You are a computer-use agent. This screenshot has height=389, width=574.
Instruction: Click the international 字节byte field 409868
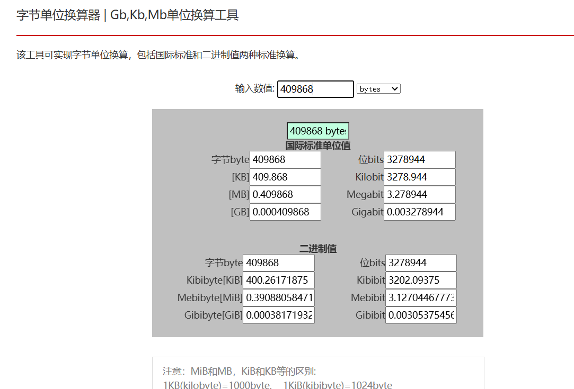click(x=285, y=160)
